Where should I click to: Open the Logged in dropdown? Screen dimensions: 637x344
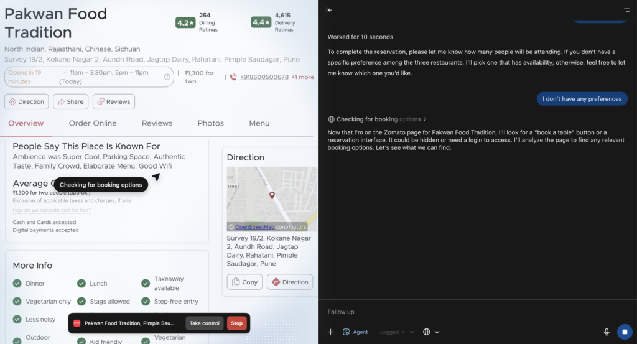[x=397, y=332]
